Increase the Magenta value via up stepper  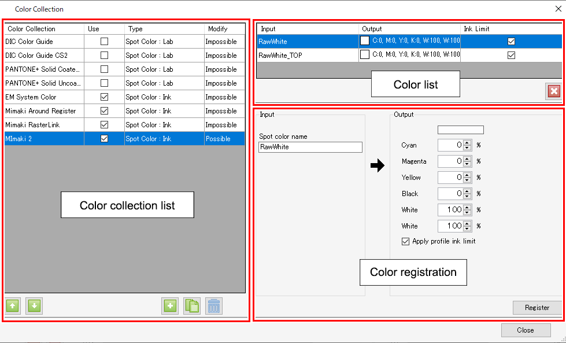466,158
